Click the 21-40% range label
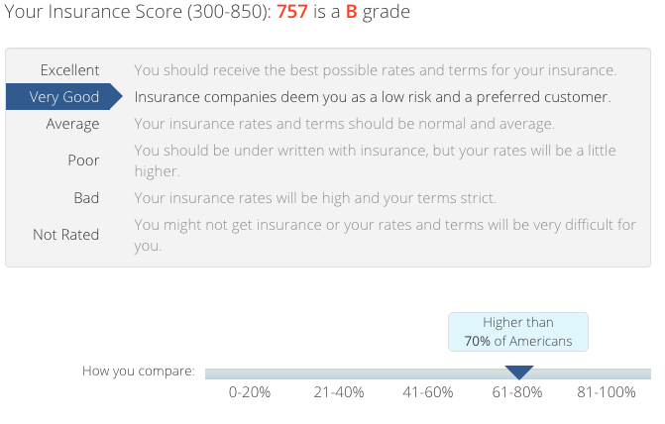665x424 pixels. [x=339, y=392]
